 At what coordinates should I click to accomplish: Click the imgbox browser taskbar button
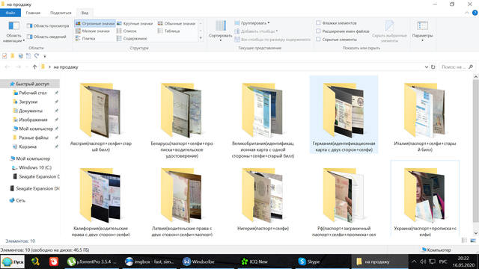tap(150, 262)
